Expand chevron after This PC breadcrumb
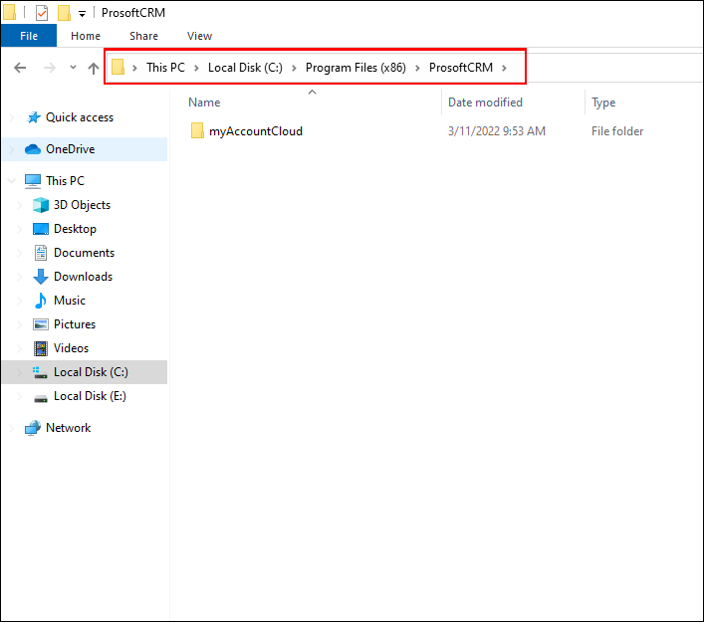This screenshot has width=704, height=622. tap(196, 68)
